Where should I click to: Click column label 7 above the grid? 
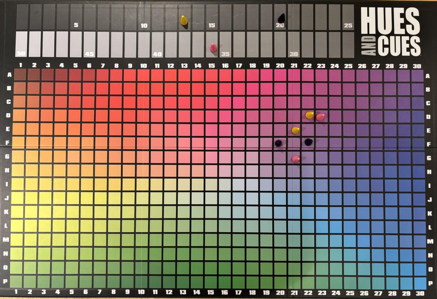click(x=103, y=65)
